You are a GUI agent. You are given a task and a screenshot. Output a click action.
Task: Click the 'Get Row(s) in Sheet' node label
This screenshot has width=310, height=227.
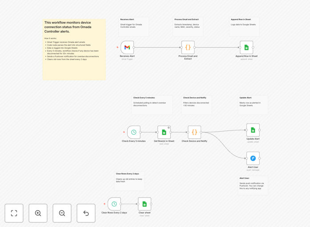pyautogui.click(x=164, y=141)
